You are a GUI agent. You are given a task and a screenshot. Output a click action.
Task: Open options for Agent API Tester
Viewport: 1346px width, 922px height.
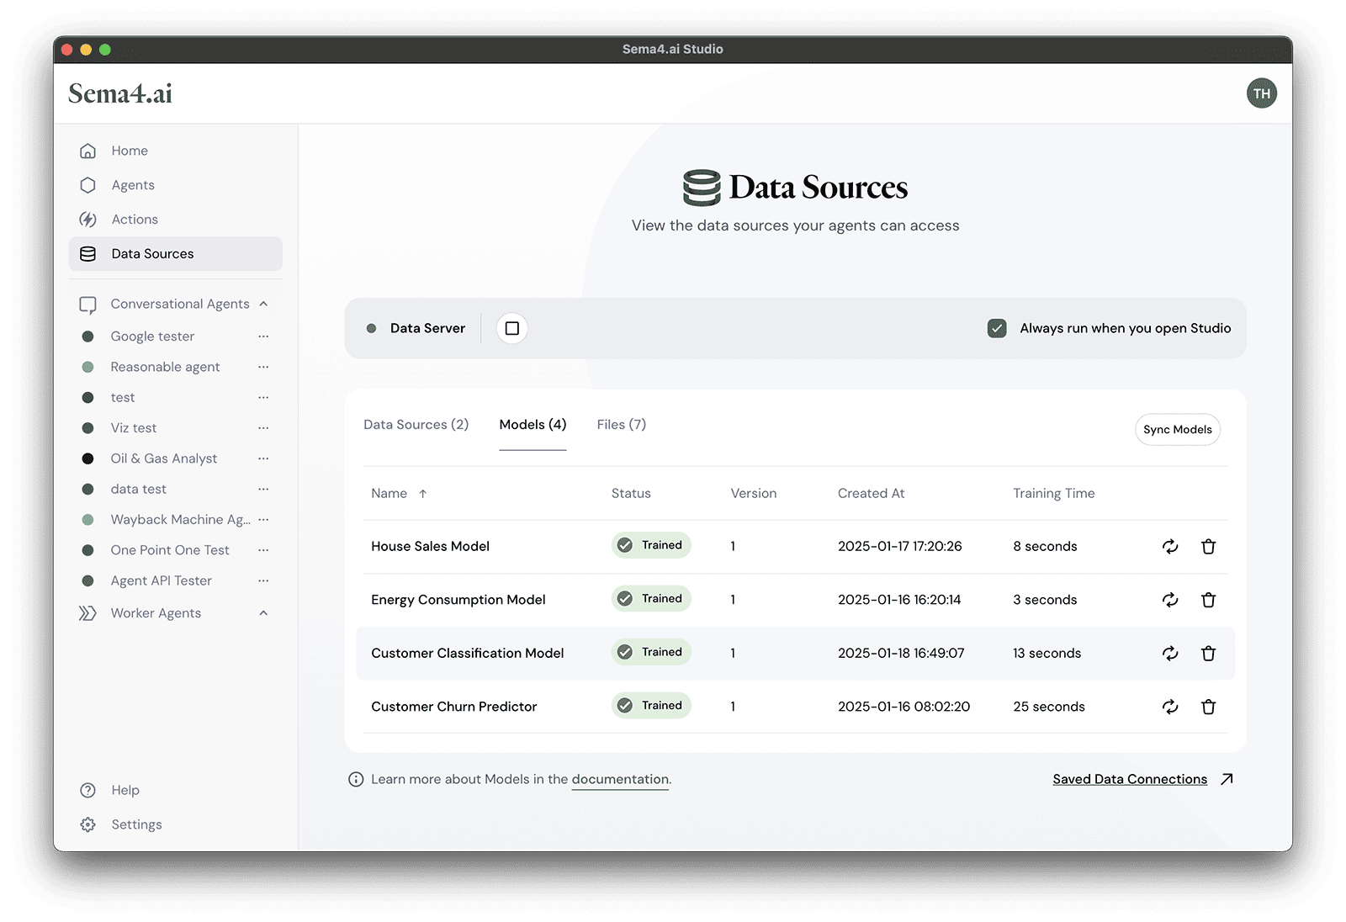pyautogui.click(x=263, y=580)
